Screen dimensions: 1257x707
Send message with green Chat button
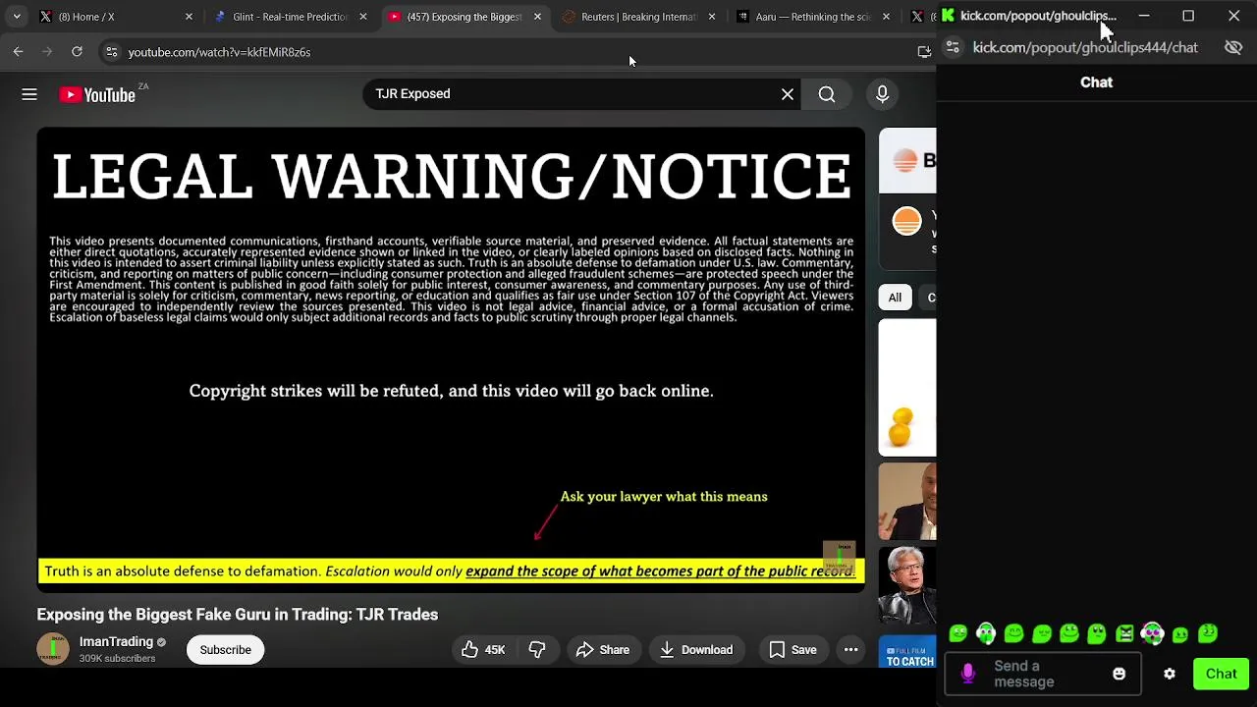point(1221,674)
